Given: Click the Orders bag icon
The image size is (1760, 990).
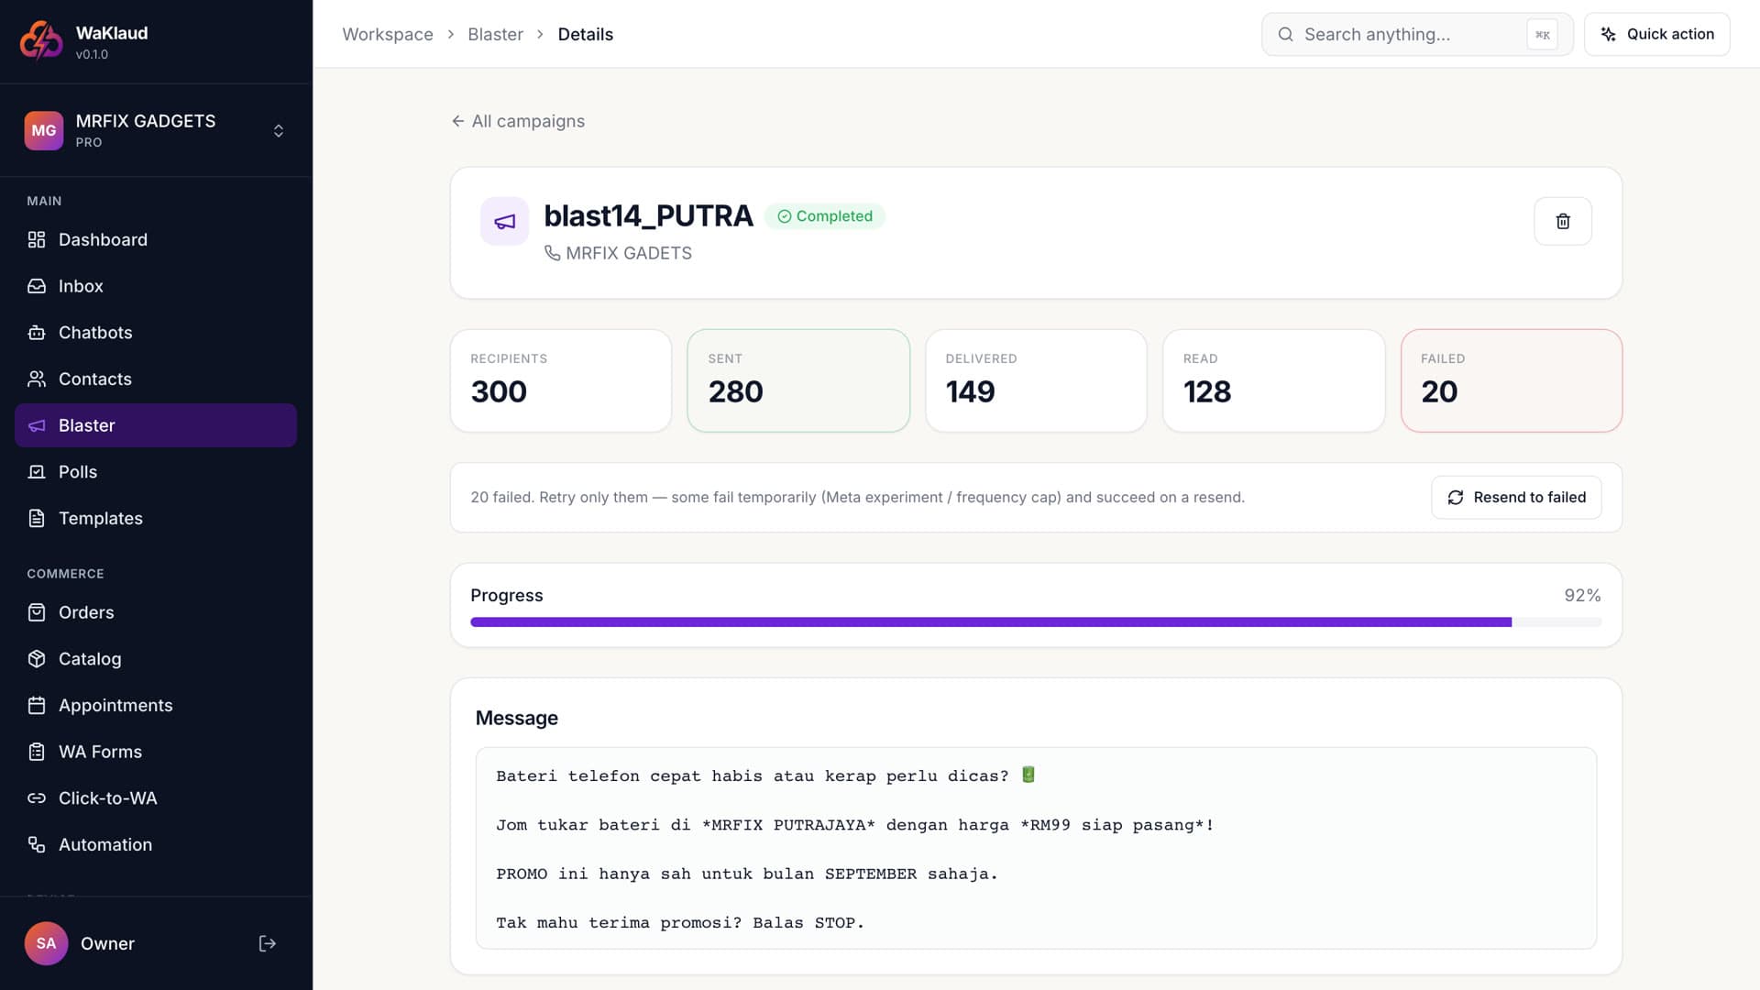Looking at the screenshot, I should pos(37,612).
